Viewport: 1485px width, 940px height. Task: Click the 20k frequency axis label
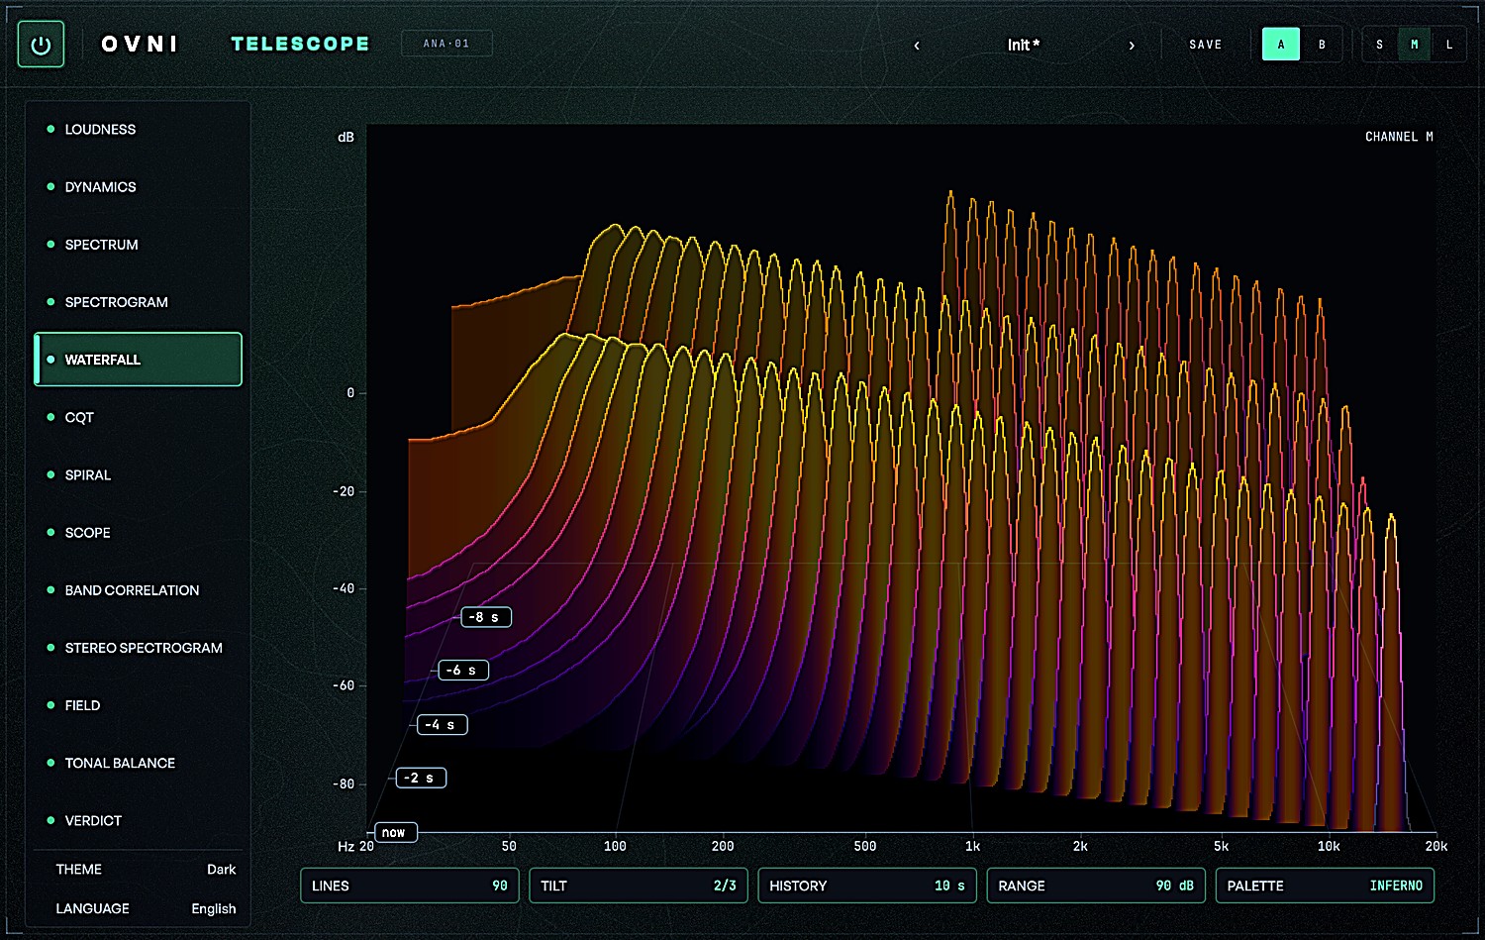coord(1435,846)
